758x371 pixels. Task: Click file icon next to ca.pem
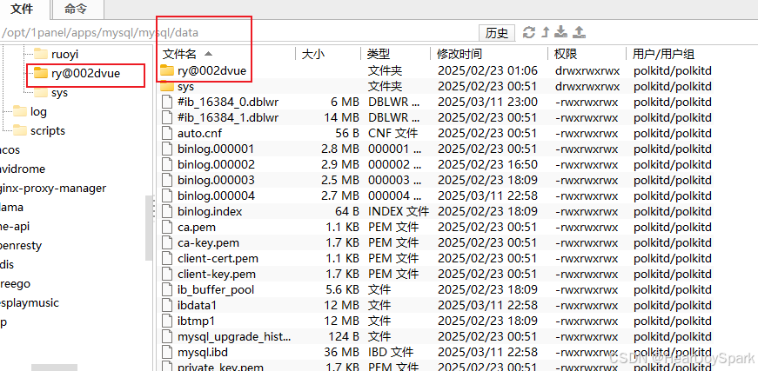(x=167, y=227)
